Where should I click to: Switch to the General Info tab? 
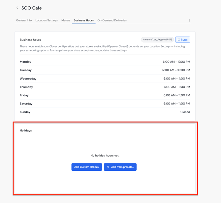[24, 20]
